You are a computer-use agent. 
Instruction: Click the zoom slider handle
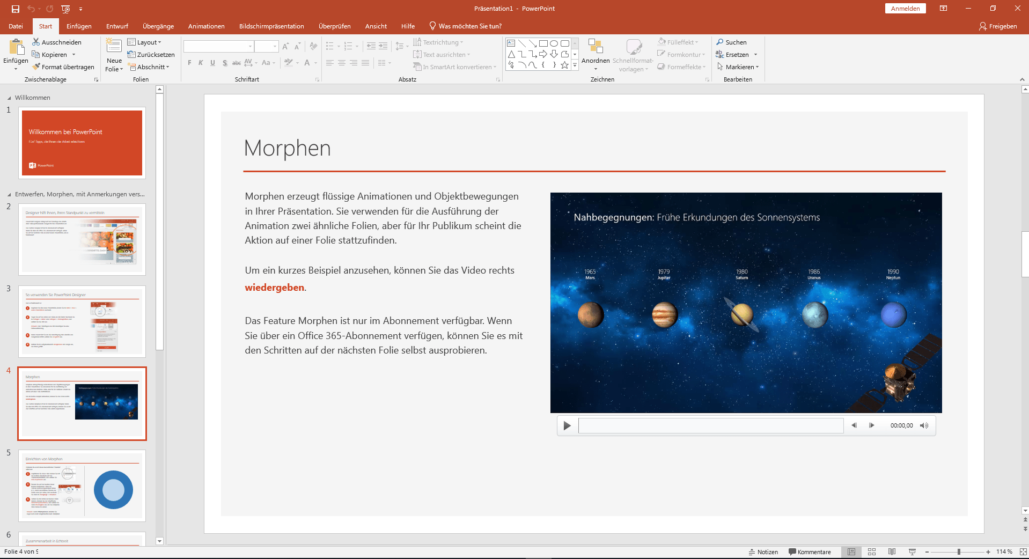point(959,551)
